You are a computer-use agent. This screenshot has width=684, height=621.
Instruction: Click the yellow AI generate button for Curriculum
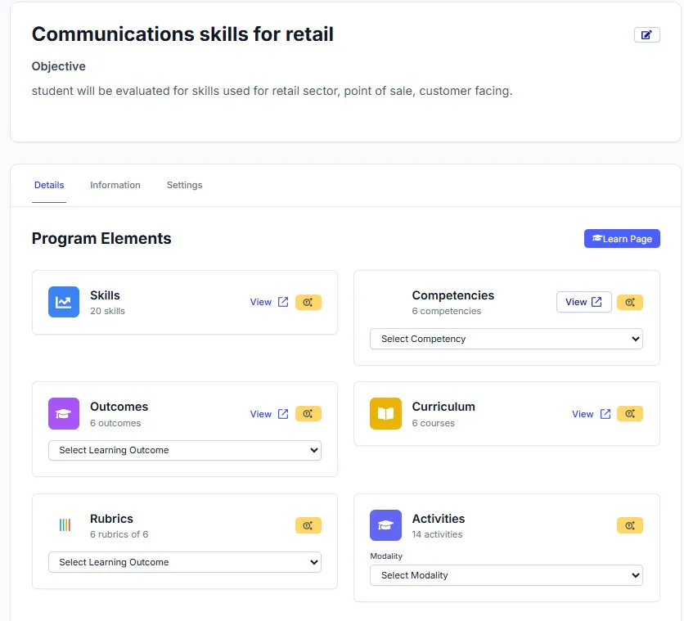(629, 413)
